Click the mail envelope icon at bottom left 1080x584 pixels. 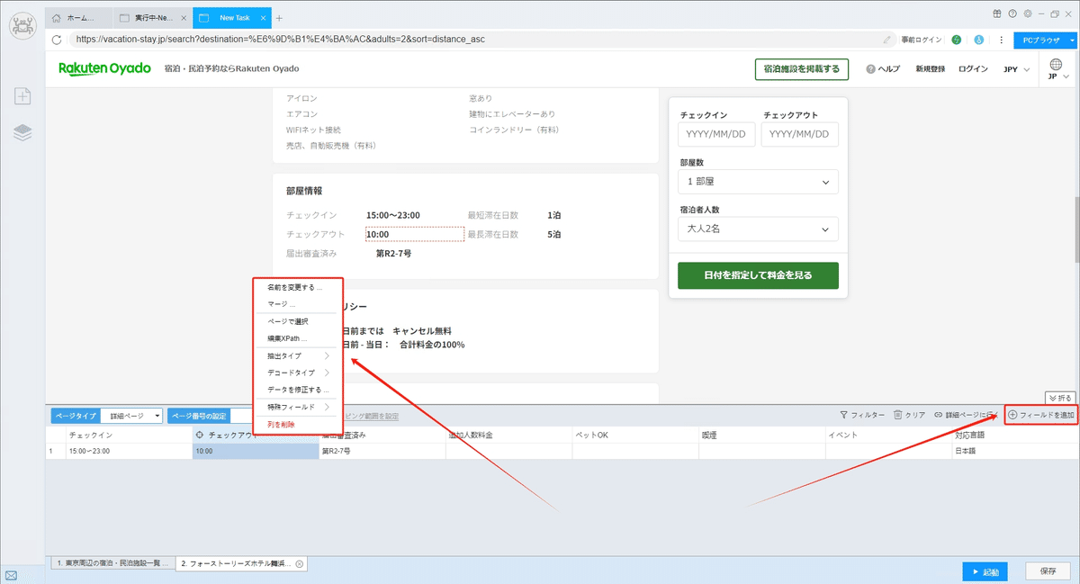click(x=11, y=576)
